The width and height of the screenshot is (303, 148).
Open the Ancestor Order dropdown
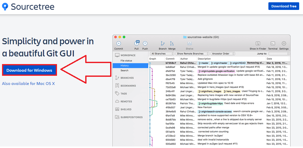click(223, 54)
